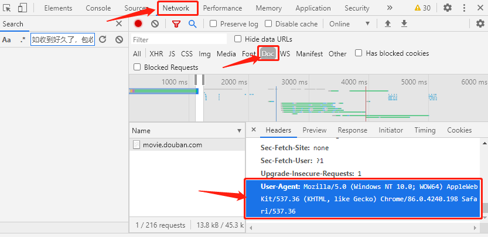Toggle the red filter funnel icon
The image size is (488, 237).
176,23
